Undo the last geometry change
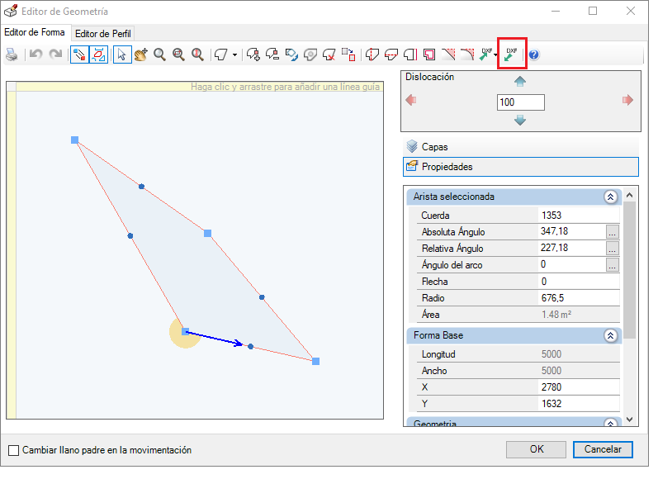Screen dimensions: 658x479 point(36,55)
